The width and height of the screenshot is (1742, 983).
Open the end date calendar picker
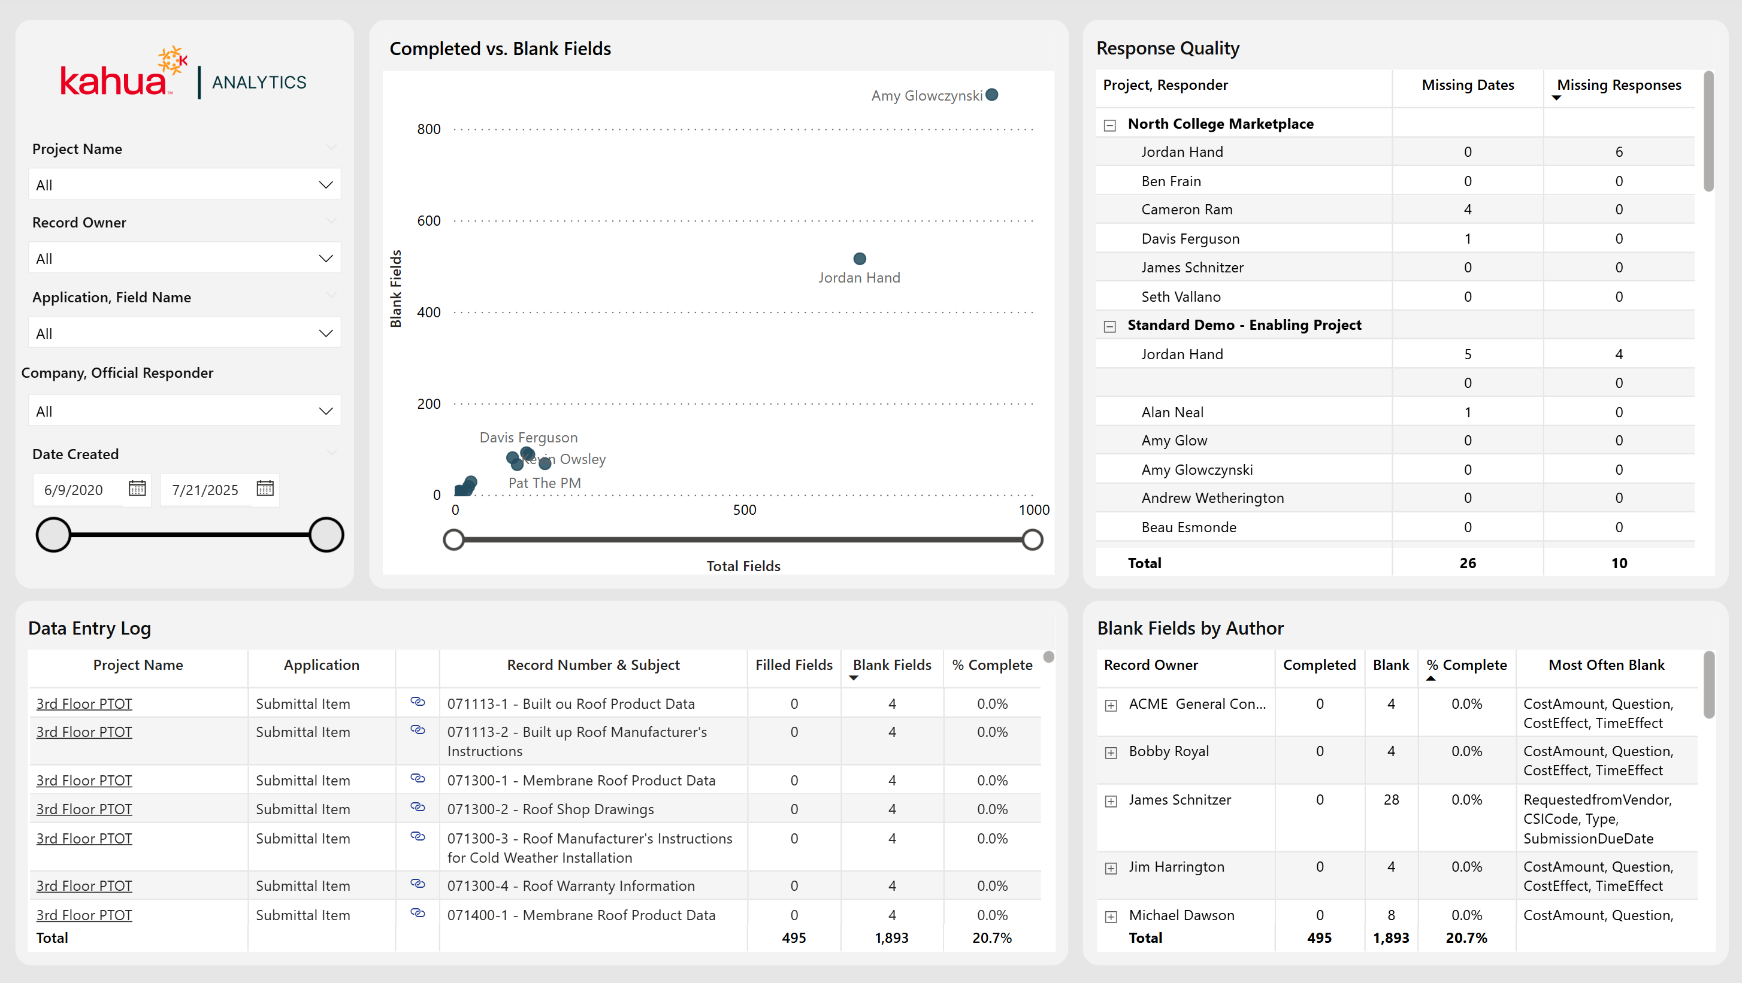(265, 489)
